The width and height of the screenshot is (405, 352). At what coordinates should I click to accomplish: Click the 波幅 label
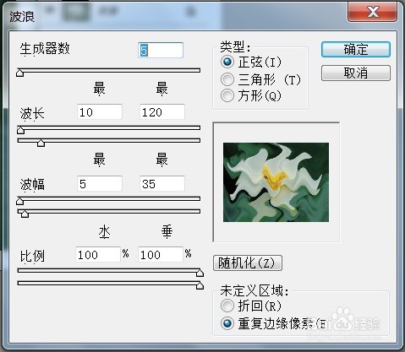pos(32,185)
